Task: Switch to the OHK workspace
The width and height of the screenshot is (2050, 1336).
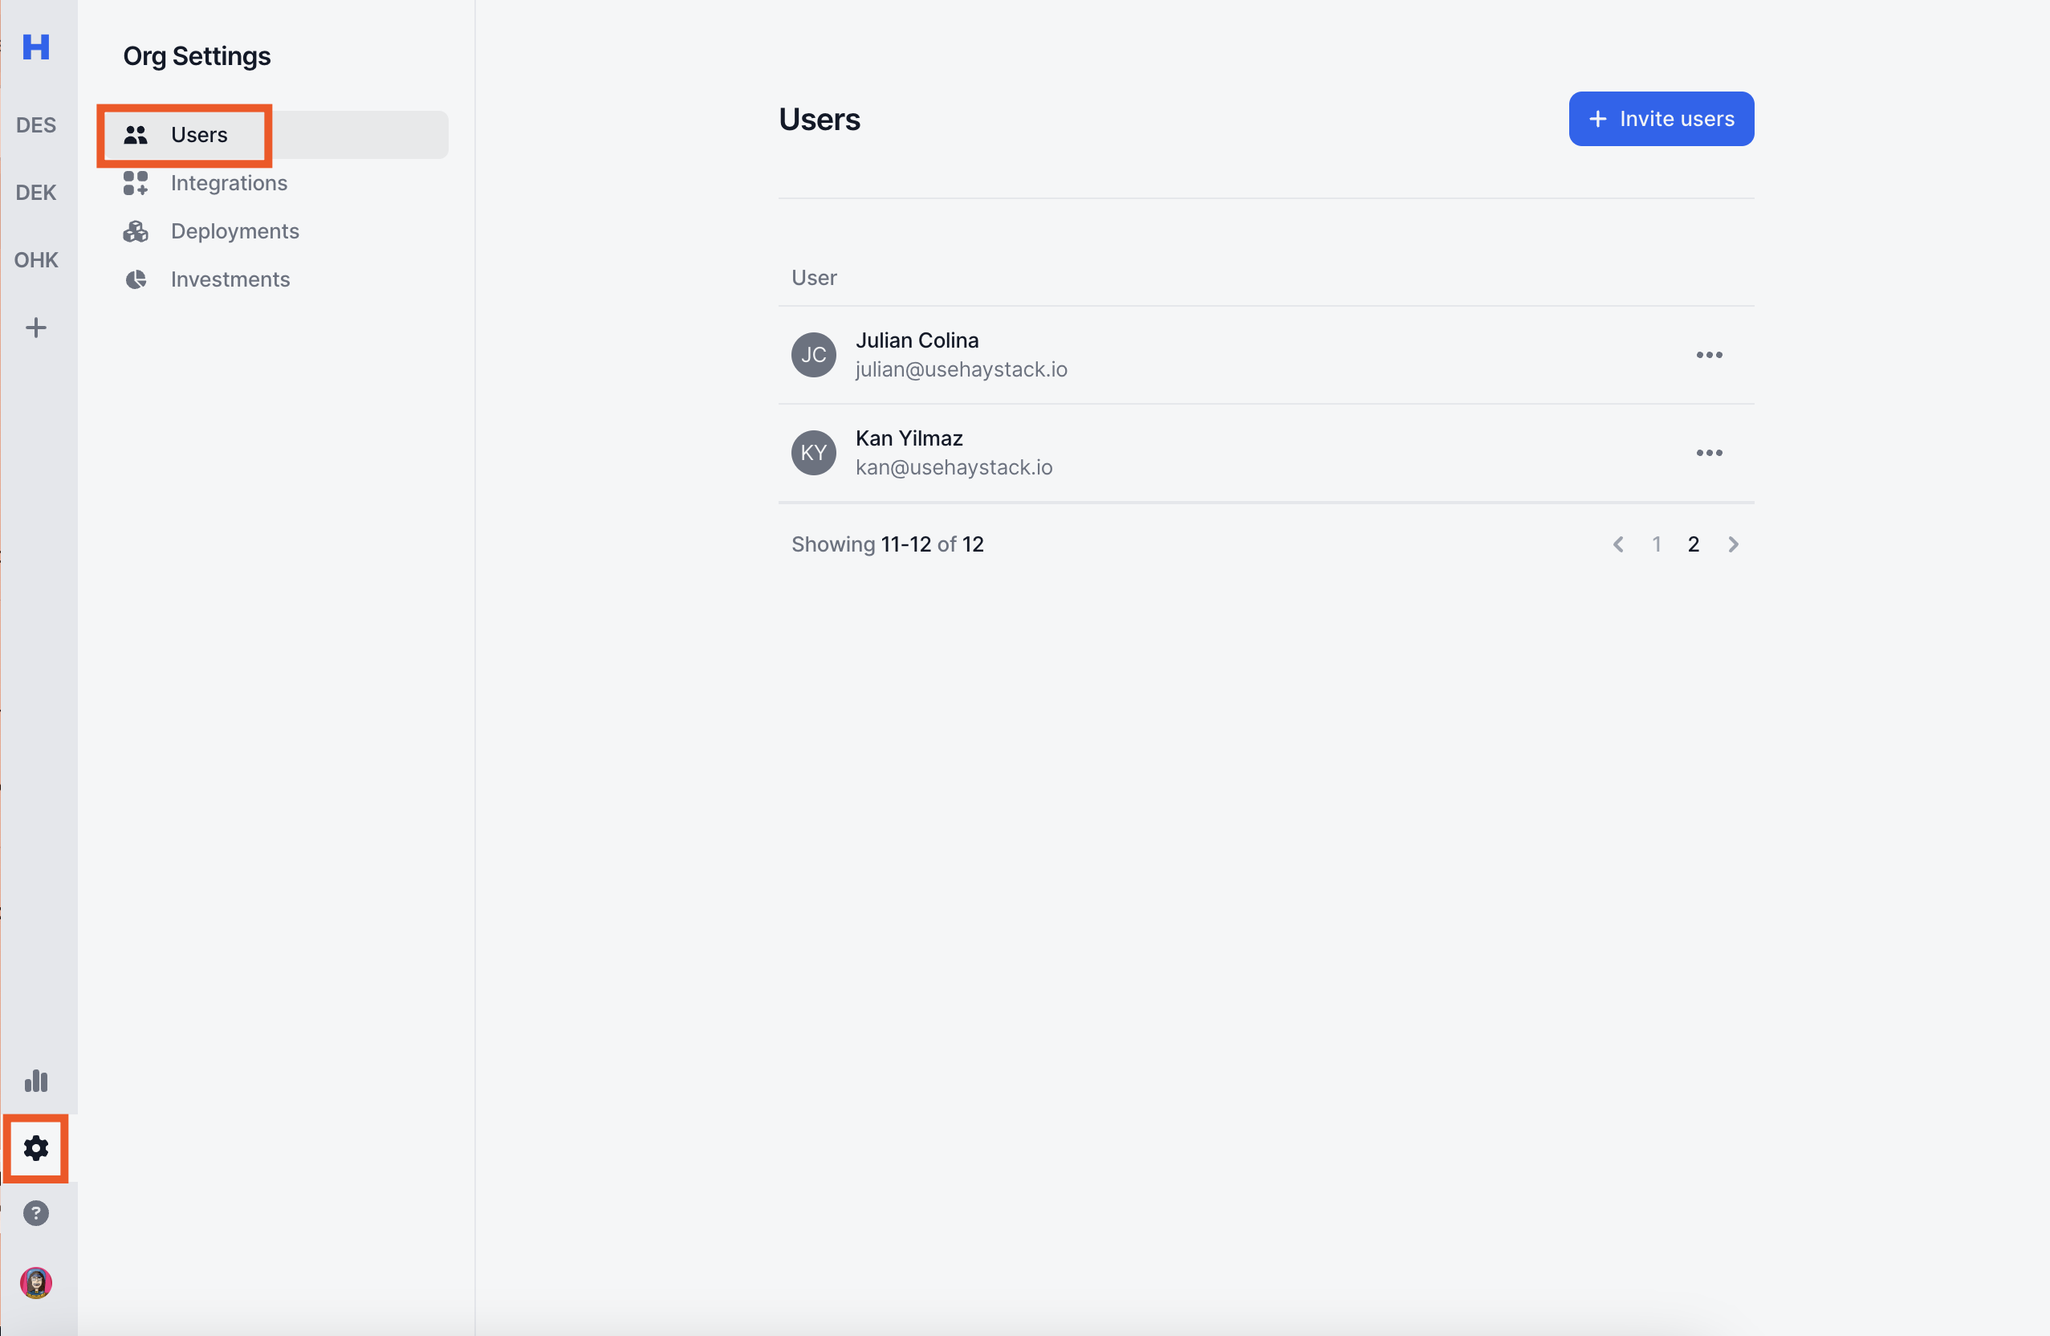Action: point(35,260)
